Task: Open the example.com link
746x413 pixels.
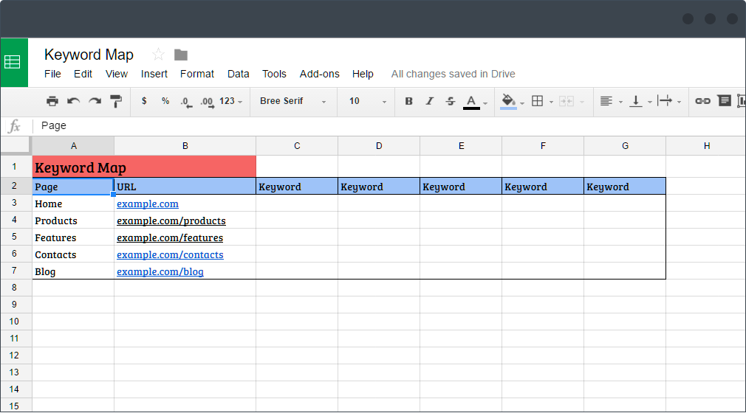Action: (148, 204)
